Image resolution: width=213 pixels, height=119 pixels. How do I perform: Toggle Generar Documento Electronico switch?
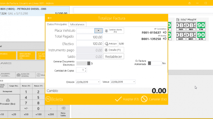(83, 63)
